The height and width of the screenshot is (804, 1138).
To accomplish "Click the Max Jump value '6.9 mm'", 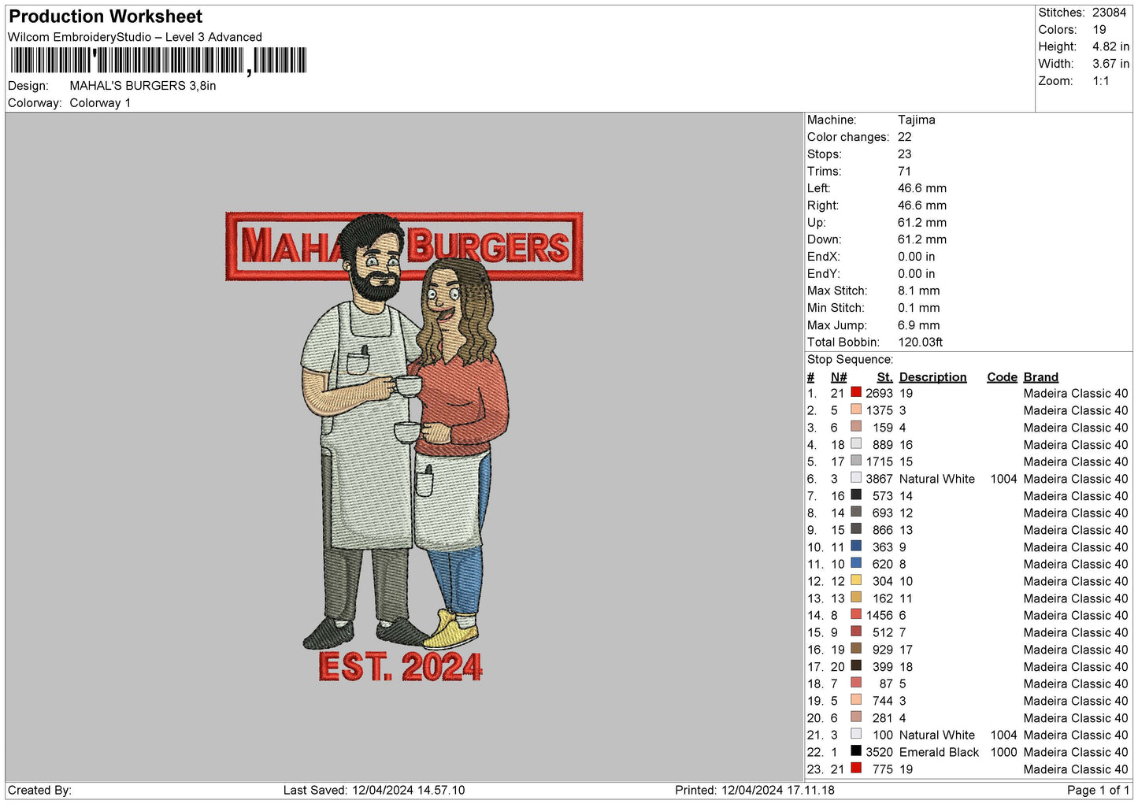I will pos(919,325).
